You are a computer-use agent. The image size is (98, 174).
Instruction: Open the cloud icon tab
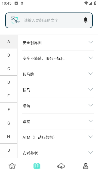click(x=61, y=166)
